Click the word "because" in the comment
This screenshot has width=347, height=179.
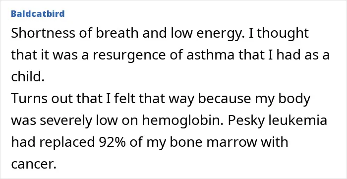(225, 99)
